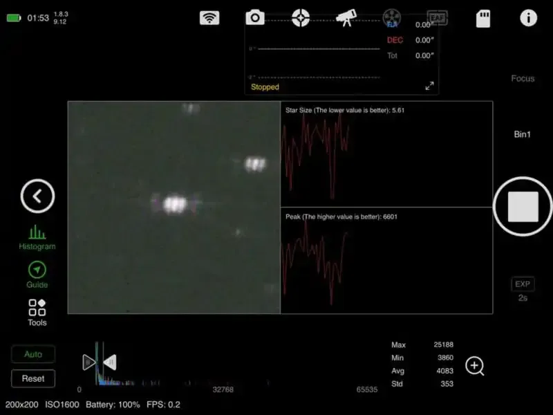Open the WiFi connection settings

tap(209, 17)
